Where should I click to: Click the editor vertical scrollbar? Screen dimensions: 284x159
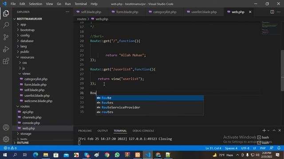click(x=282, y=71)
